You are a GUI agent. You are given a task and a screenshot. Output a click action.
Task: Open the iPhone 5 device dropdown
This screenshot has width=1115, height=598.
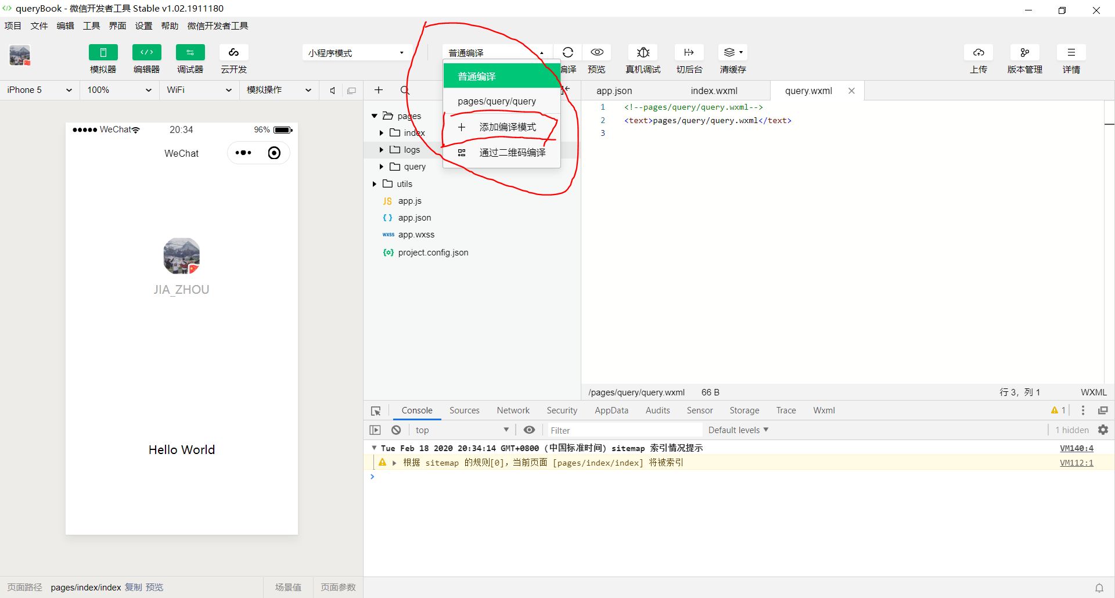point(39,90)
